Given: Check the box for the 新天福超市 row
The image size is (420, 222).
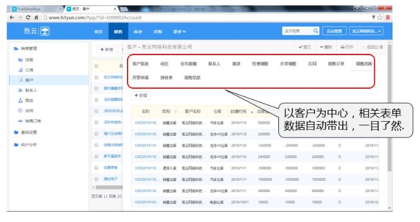Looking at the screenshot, I should pyautogui.click(x=96, y=156).
